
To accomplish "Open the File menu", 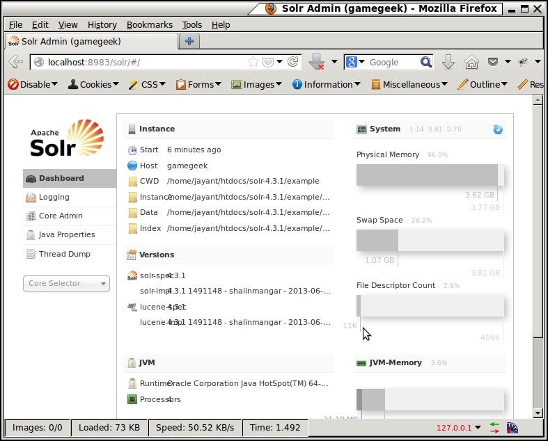I will (x=15, y=25).
